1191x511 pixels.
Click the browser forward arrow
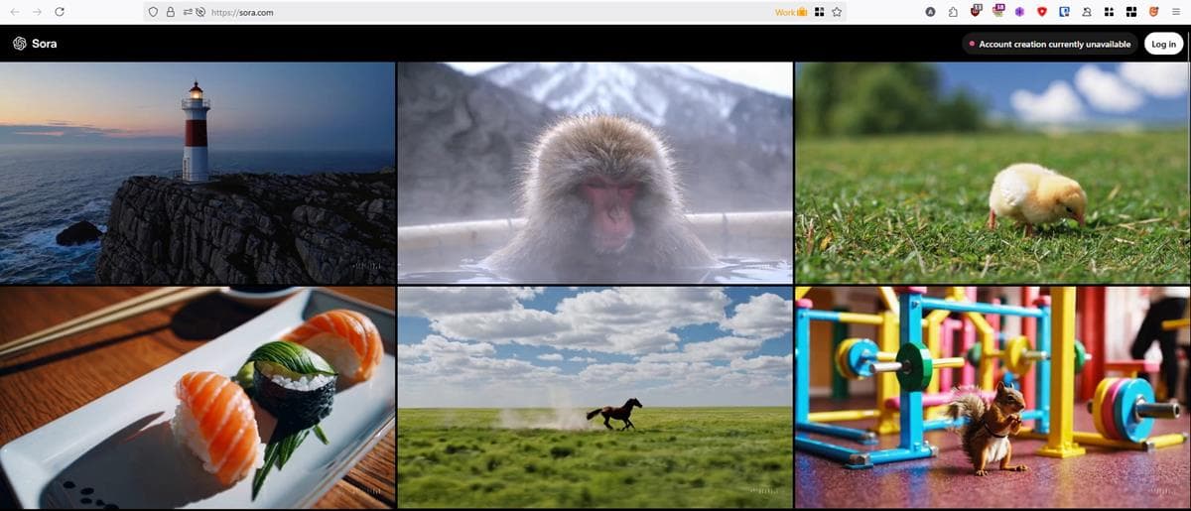point(37,12)
